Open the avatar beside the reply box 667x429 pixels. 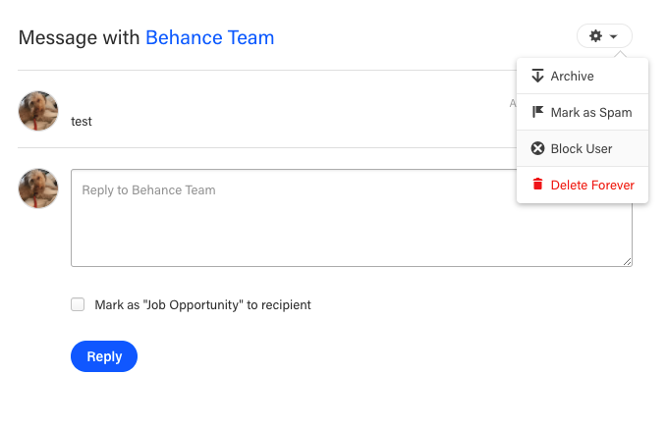[x=38, y=188]
